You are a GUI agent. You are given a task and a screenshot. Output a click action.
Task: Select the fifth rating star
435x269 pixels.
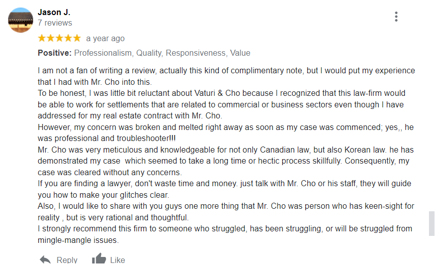(x=77, y=38)
